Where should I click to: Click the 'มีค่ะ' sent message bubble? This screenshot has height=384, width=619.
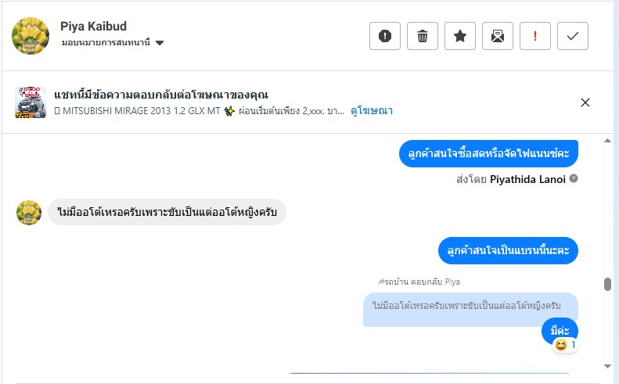click(560, 331)
